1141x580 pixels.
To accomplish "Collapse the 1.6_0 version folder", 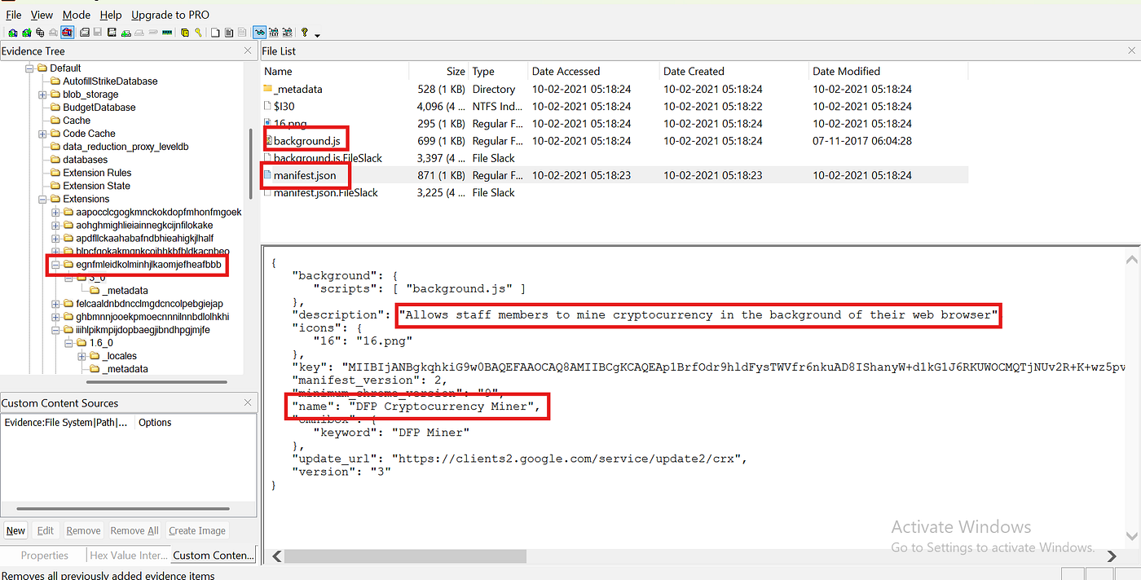I will (69, 343).
